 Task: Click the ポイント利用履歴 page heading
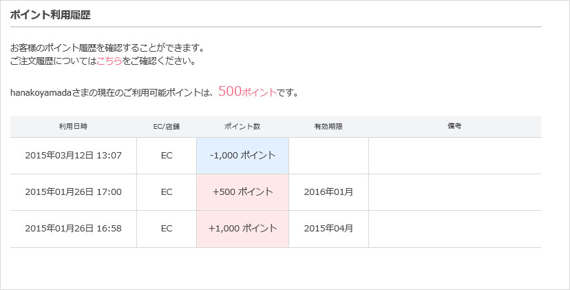[x=50, y=15]
